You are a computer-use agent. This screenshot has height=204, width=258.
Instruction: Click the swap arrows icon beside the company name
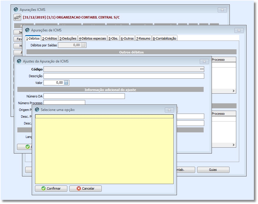17,17
